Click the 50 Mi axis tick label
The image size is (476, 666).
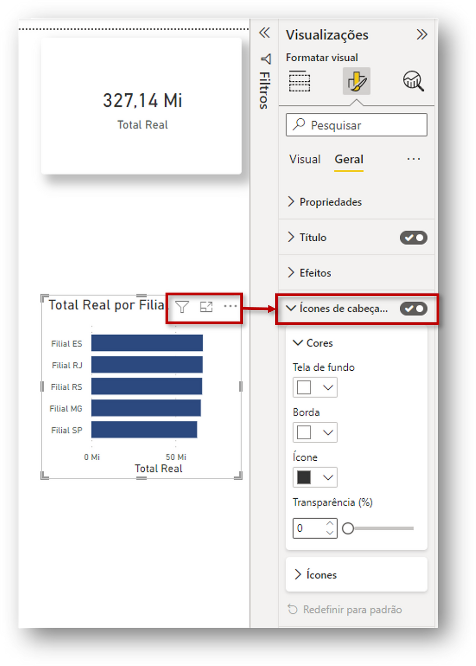point(176,457)
